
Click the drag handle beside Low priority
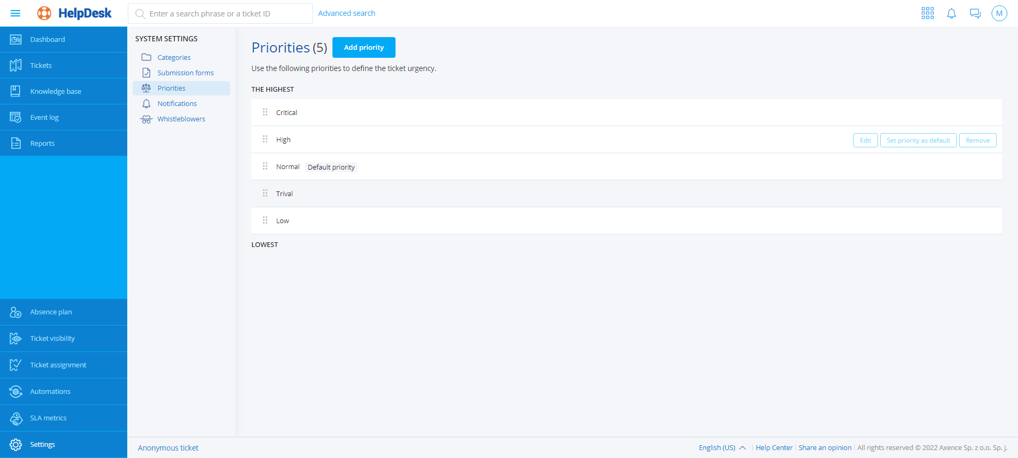click(265, 221)
